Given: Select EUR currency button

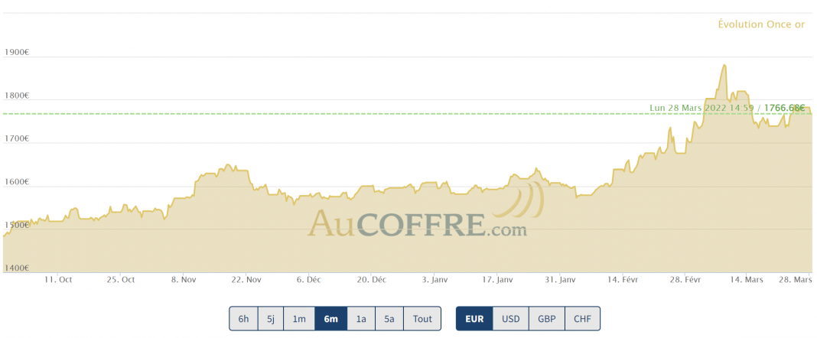Looking at the screenshot, I should [474, 319].
